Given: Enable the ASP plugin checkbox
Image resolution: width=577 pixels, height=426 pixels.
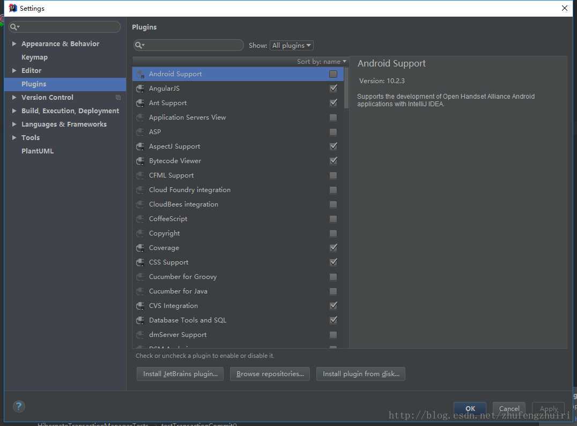Looking at the screenshot, I should pos(333,132).
